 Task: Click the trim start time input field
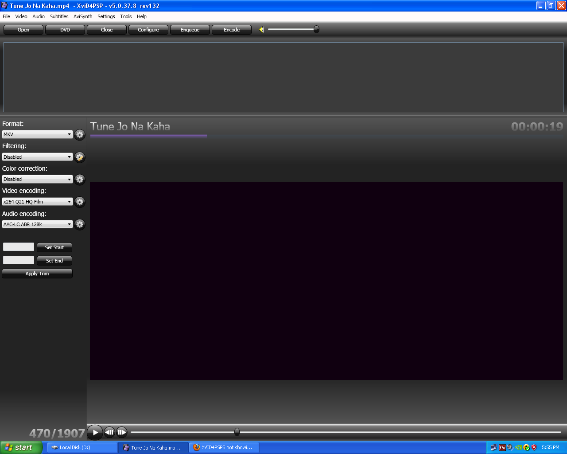(19, 247)
